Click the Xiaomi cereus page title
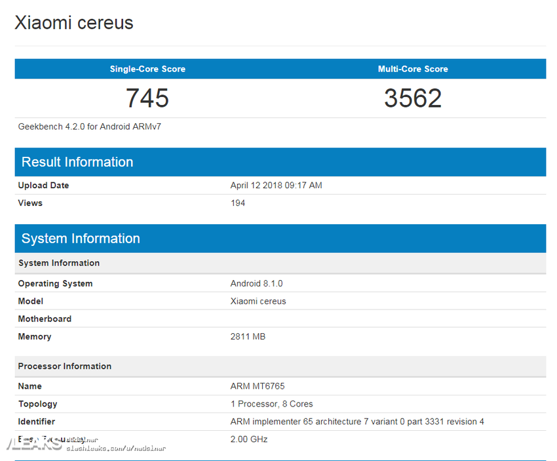The image size is (557, 461). pyautogui.click(x=73, y=22)
